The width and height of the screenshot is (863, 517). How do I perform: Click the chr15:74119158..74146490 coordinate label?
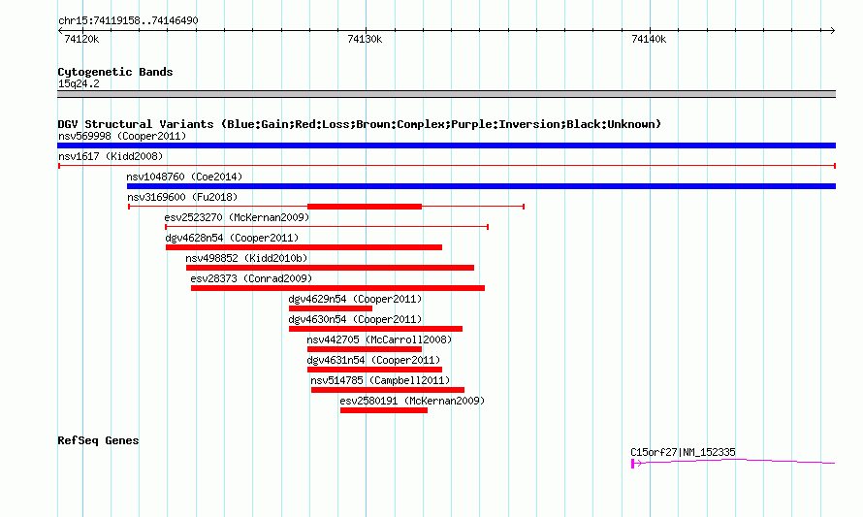(128, 20)
